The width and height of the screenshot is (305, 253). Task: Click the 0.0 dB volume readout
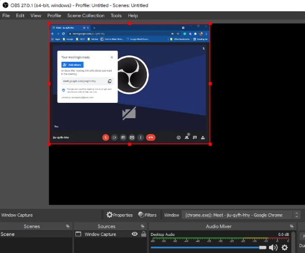[x=283, y=235]
